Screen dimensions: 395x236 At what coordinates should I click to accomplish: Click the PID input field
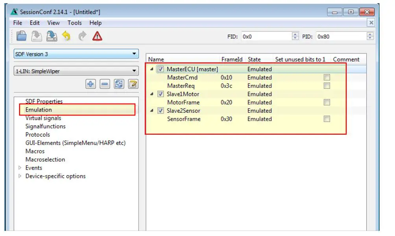[341, 37]
